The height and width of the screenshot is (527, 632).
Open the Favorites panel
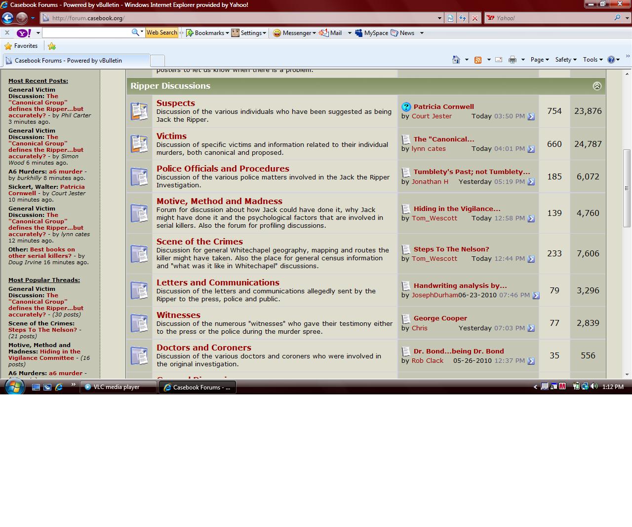(x=21, y=46)
